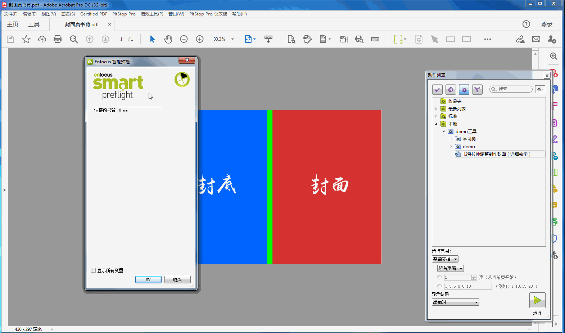Click the share link icon
565x333 pixels.
point(520,39)
